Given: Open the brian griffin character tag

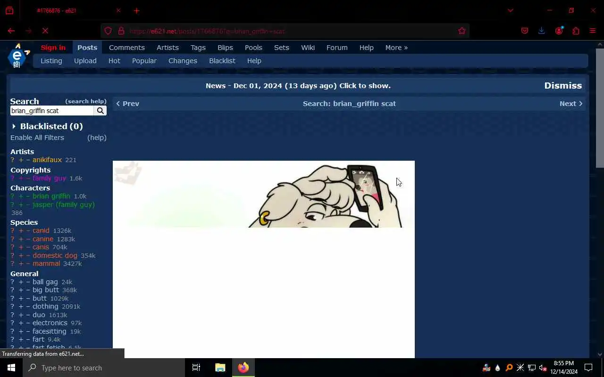Looking at the screenshot, I should pyautogui.click(x=51, y=196).
